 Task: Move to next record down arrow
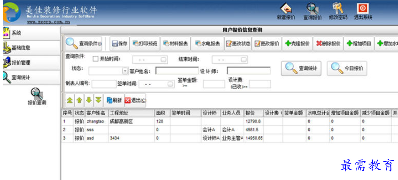(x=89, y=100)
